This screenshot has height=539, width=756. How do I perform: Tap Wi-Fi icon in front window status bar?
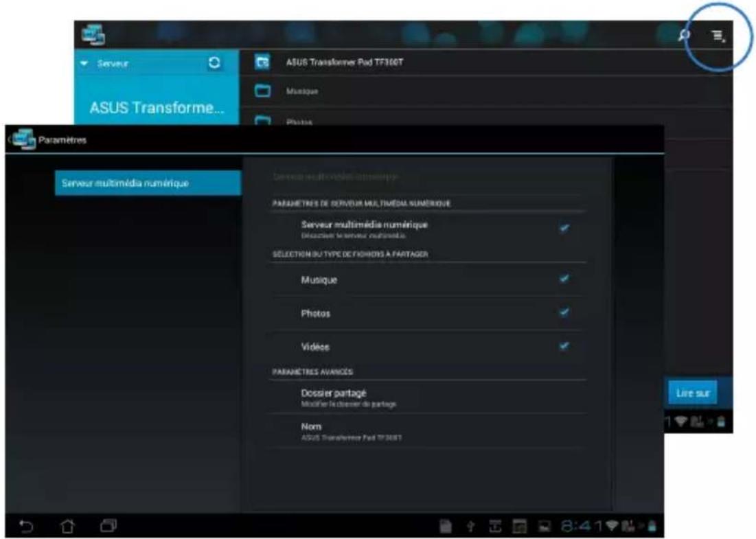click(612, 525)
